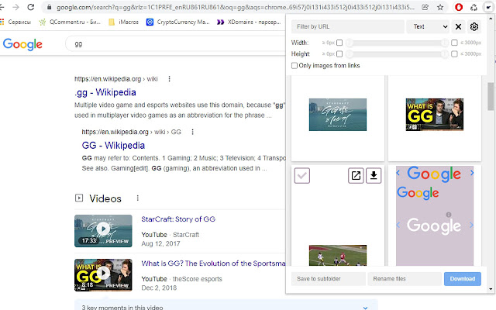496x310 pixels.
Task: Click the Rename files field
Action: (405, 279)
